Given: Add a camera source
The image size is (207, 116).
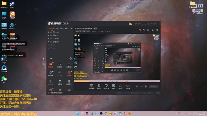Looking at the screenshot, I should (99, 87).
